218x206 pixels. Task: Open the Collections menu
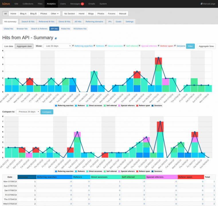28,4
